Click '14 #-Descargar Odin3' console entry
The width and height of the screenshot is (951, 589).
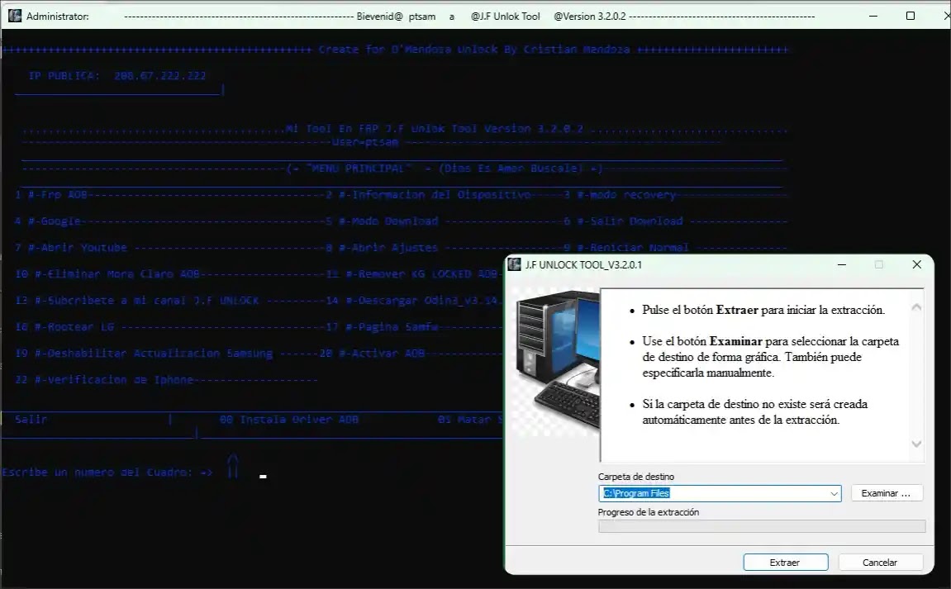click(x=414, y=300)
